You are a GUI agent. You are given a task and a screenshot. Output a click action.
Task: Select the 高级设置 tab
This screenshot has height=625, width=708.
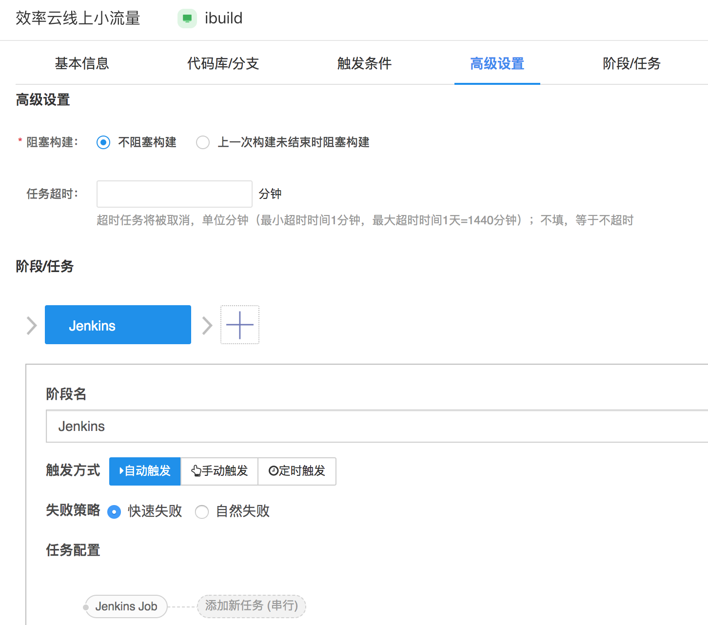(497, 63)
